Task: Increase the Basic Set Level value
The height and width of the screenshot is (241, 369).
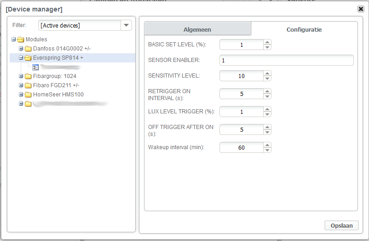Action: point(267,42)
